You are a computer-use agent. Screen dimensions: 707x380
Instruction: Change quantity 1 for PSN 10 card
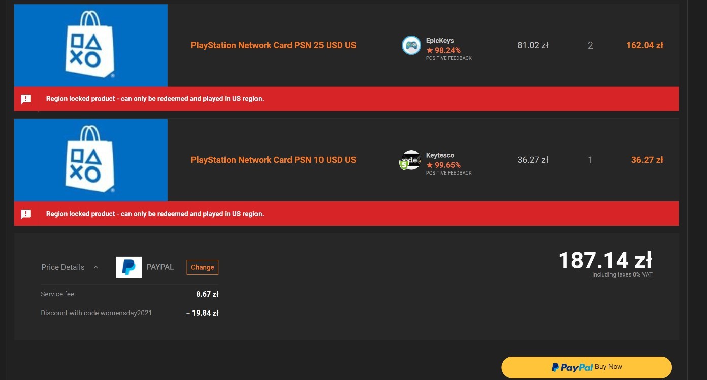click(x=590, y=160)
